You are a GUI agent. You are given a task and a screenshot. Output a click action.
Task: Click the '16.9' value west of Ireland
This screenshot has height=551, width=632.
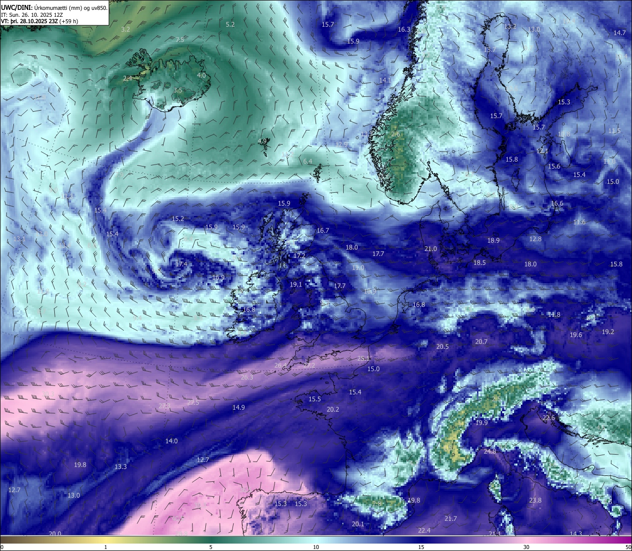(x=218, y=278)
